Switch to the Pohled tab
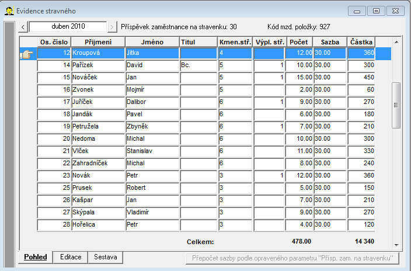 (36, 257)
